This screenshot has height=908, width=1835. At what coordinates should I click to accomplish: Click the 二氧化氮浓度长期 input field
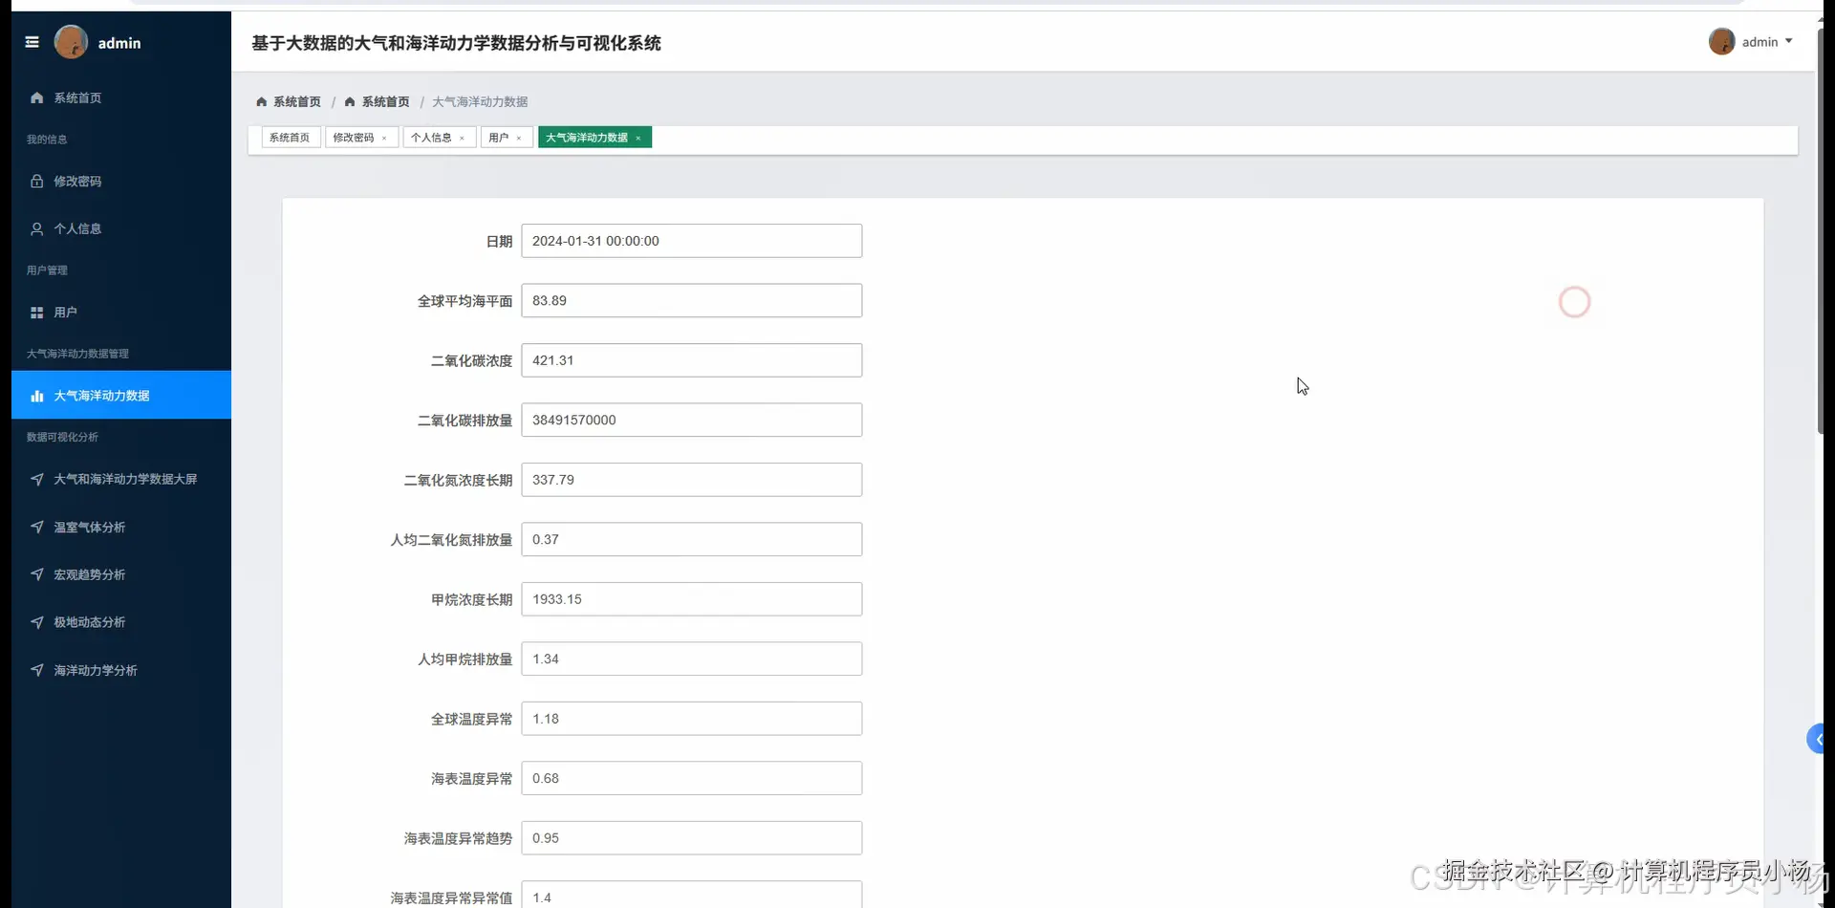coord(692,480)
